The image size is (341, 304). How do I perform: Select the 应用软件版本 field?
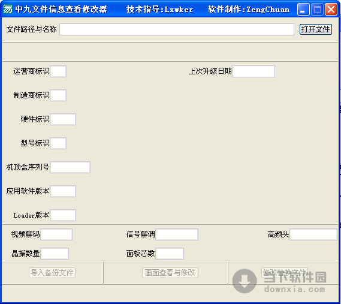pos(63,191)
